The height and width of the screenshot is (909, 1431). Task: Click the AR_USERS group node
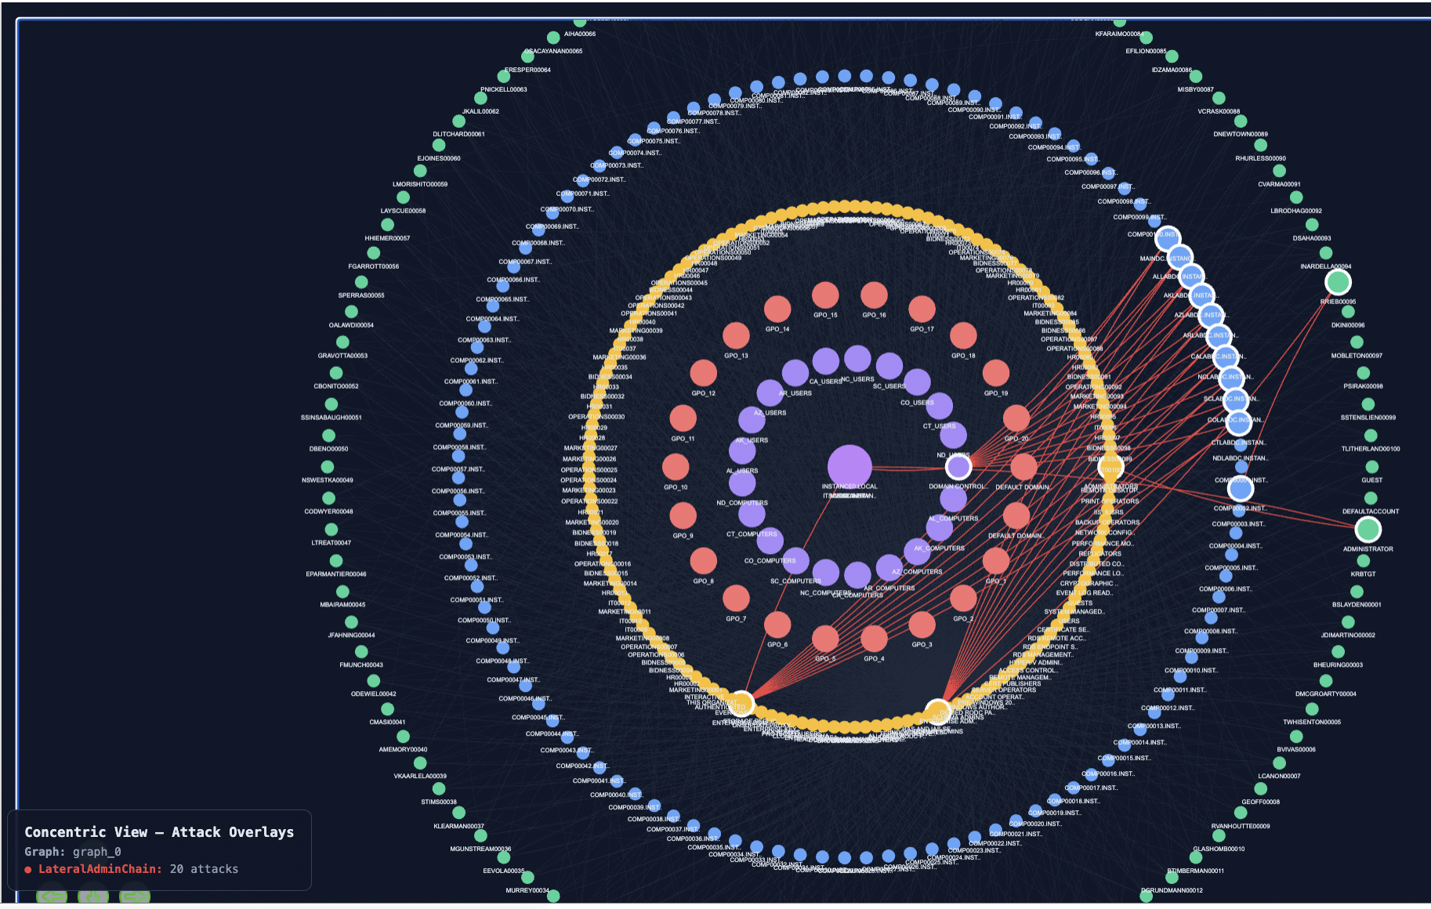tap(795, 374)
